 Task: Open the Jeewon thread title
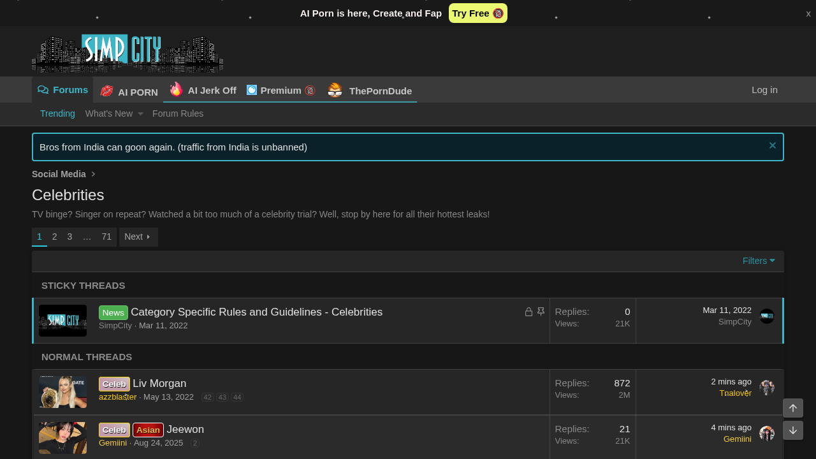[186, 430]
